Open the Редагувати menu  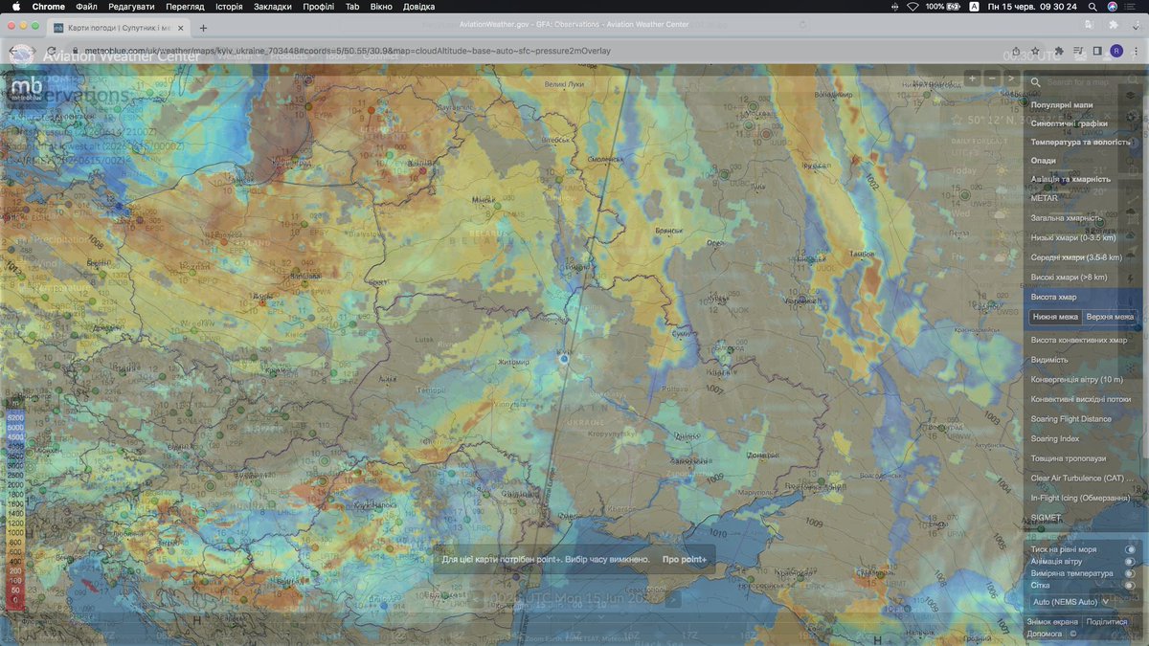(x=131, y=7)
